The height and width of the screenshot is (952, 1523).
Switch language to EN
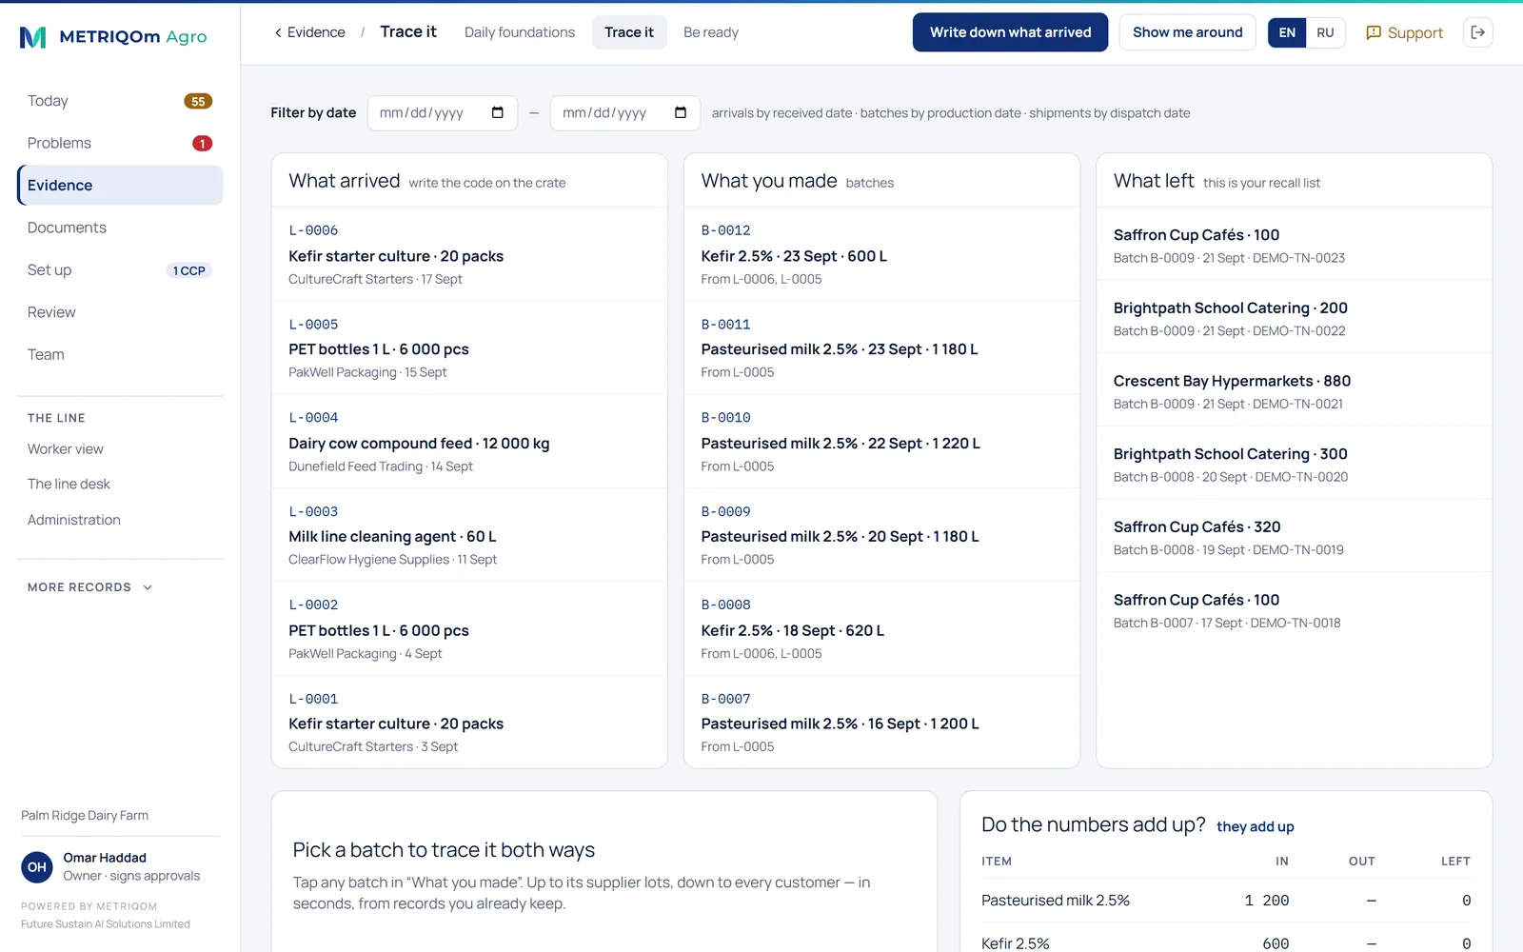coord(1287,32)
